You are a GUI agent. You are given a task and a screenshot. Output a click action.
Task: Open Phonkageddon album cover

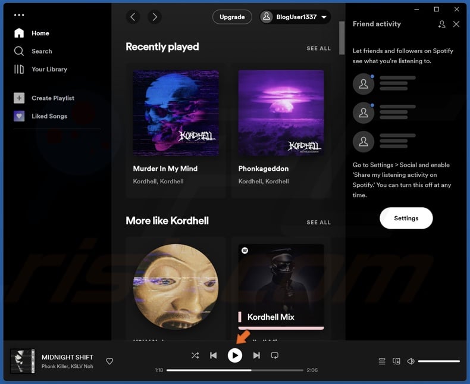(281, 113)
